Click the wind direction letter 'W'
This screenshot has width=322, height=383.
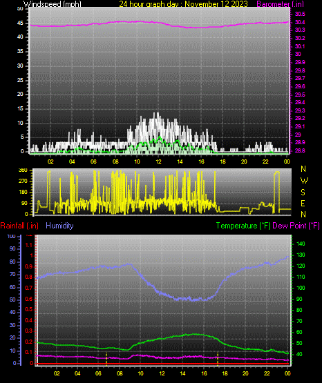pos(304,181)
